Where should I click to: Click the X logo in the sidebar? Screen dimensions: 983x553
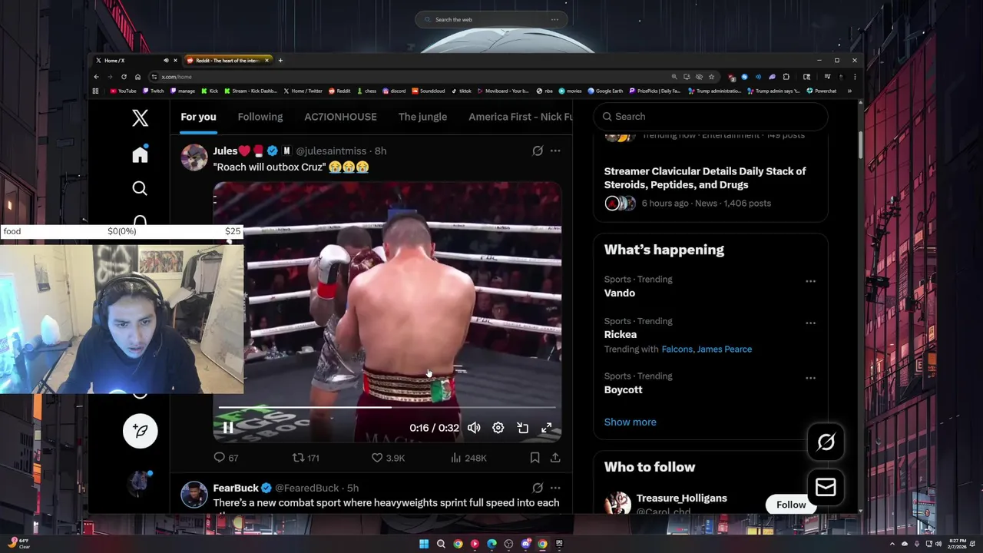[x=140, y=118]
